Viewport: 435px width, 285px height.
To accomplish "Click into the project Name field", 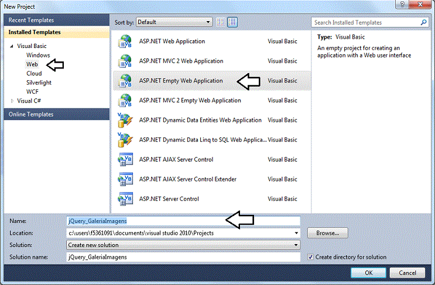I will click(183, 221).
